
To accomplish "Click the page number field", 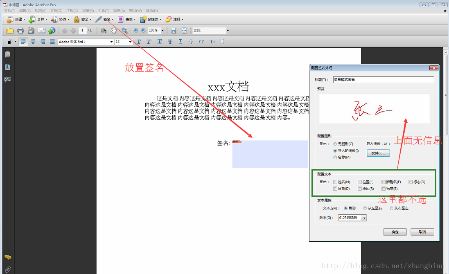I will (x=82, y=30).
